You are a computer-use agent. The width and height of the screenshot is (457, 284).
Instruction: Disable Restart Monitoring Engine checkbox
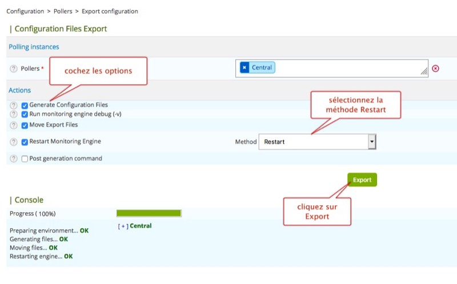point(25,142)
